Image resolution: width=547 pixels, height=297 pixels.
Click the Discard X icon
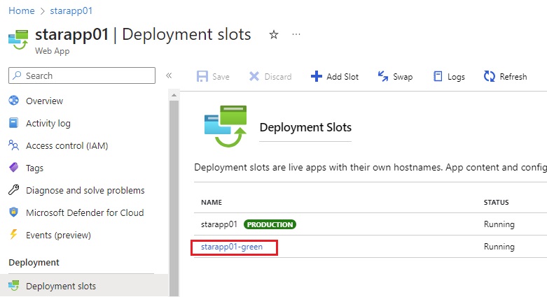pyautogui.click(x=254, y=76)
